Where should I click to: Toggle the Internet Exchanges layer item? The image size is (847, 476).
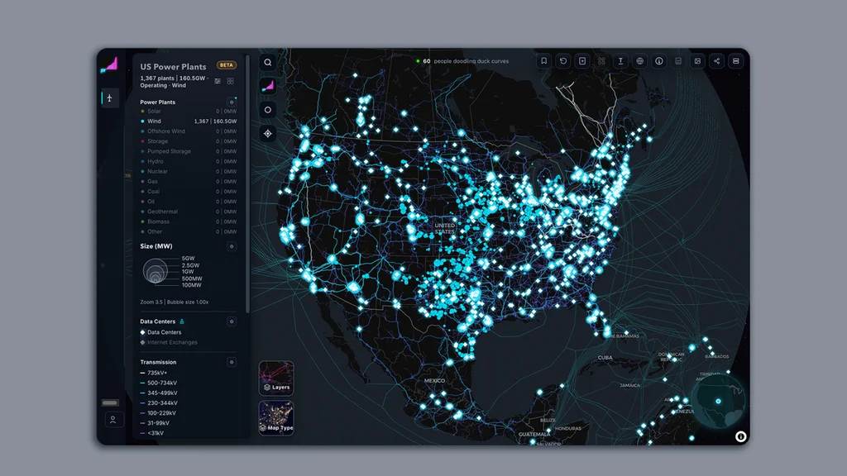pyautogui.click(x=169, y=343)
